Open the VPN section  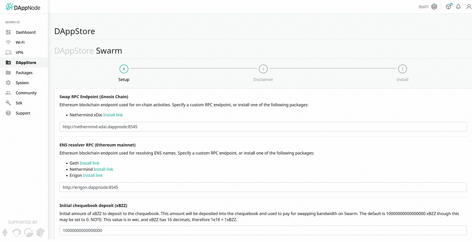[x=24, y=52]
